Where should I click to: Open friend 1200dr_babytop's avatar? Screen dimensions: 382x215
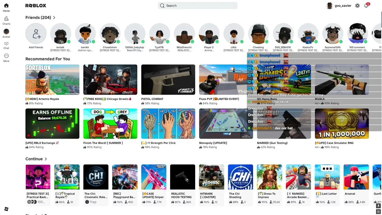pyautogui.click(x=135, y=34)
